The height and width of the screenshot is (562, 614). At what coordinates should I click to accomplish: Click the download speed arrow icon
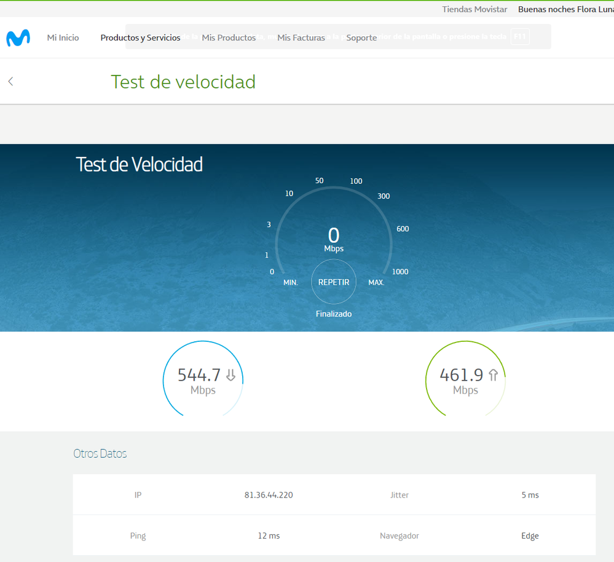[x=230, y=375]
